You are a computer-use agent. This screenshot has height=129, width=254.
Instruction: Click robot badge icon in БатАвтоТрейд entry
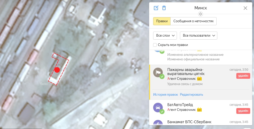click(199, 110)
